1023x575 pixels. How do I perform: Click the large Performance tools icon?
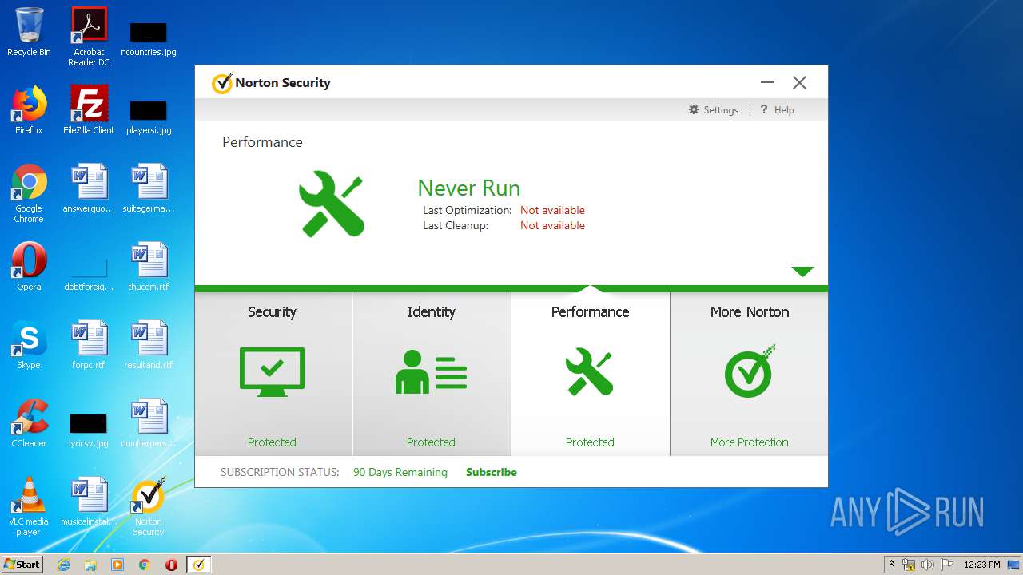pos(332,203)
